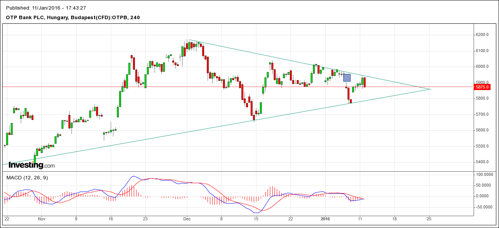Viewport: 499px width, 228px height.
Task: Click the Nov date label on the time axis
Action: pos(42,219)
